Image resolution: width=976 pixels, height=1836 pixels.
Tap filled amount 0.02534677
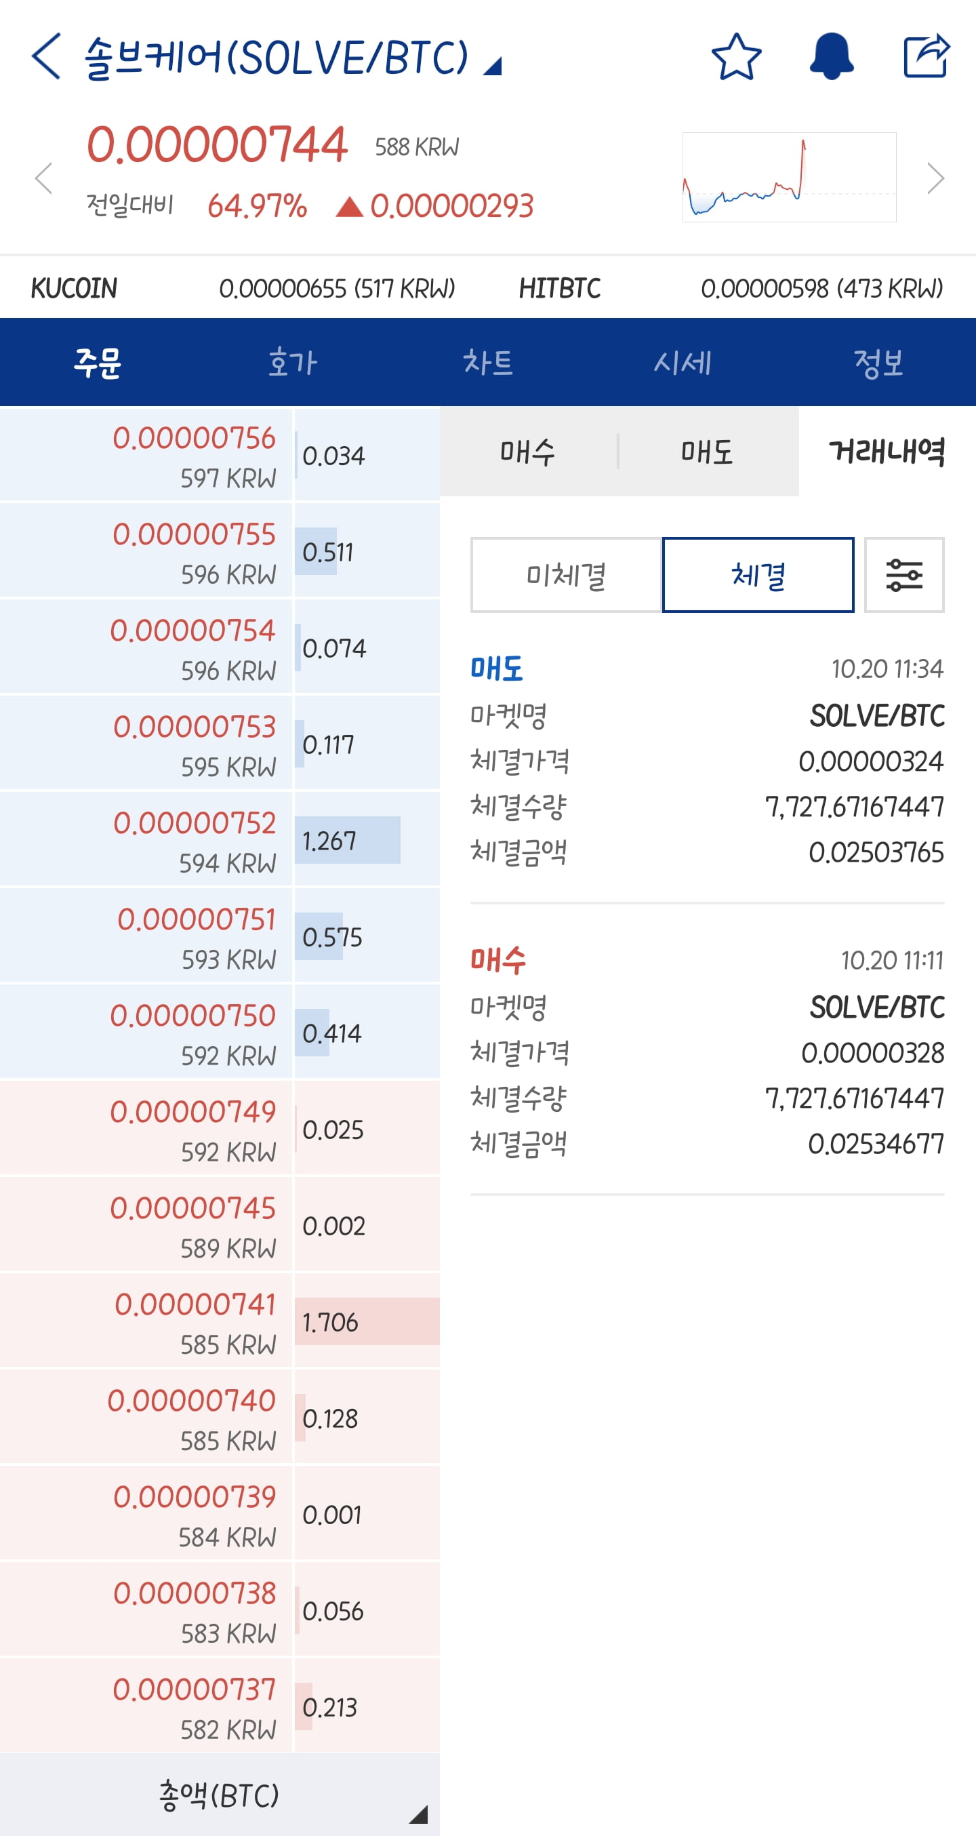click(x=876, y=1143)
